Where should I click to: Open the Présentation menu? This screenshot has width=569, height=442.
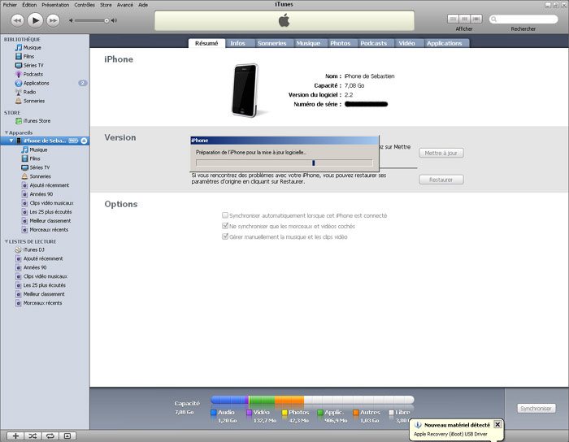pos(55,5)
